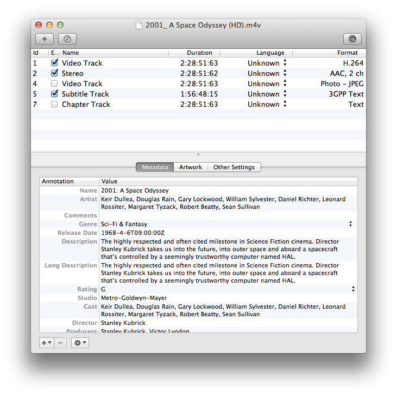
Task: Click the Language column header
Action: pyautogui.click(x=256, y=53)
